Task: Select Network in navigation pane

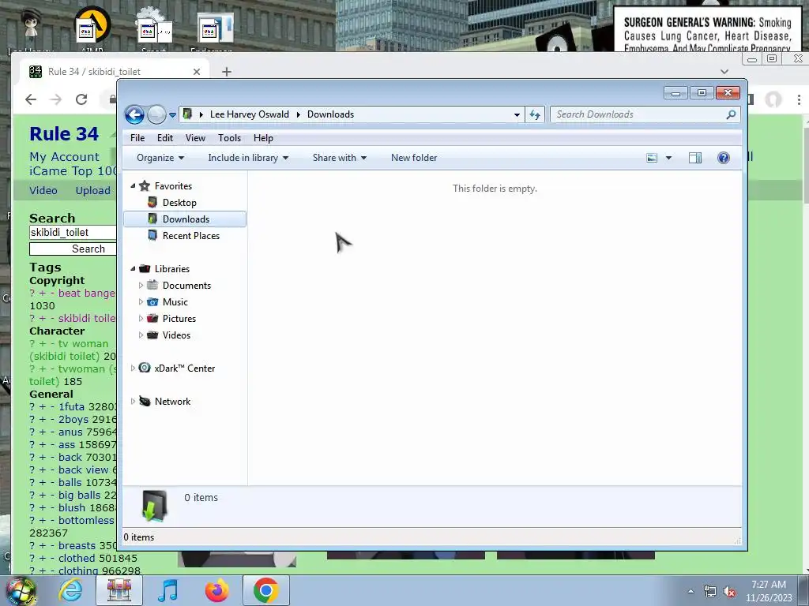Action: (x=172, y=402)
